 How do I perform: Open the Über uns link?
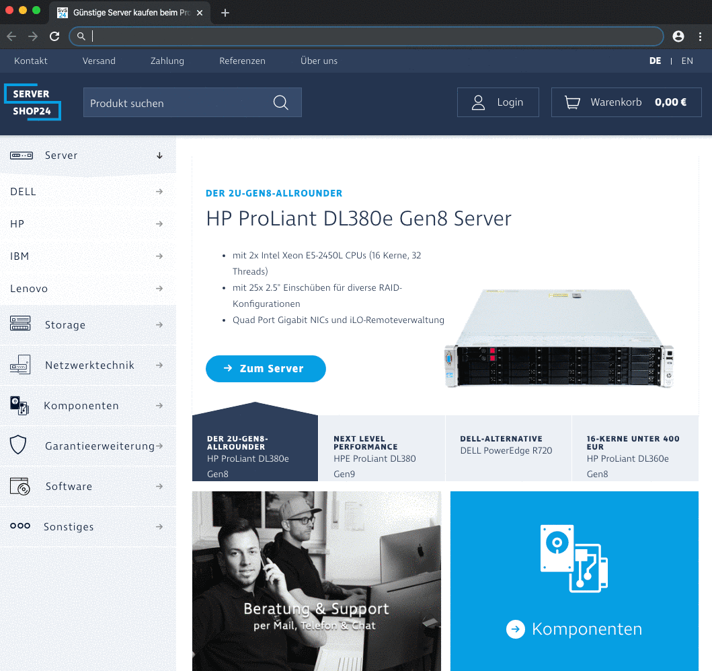319,61
